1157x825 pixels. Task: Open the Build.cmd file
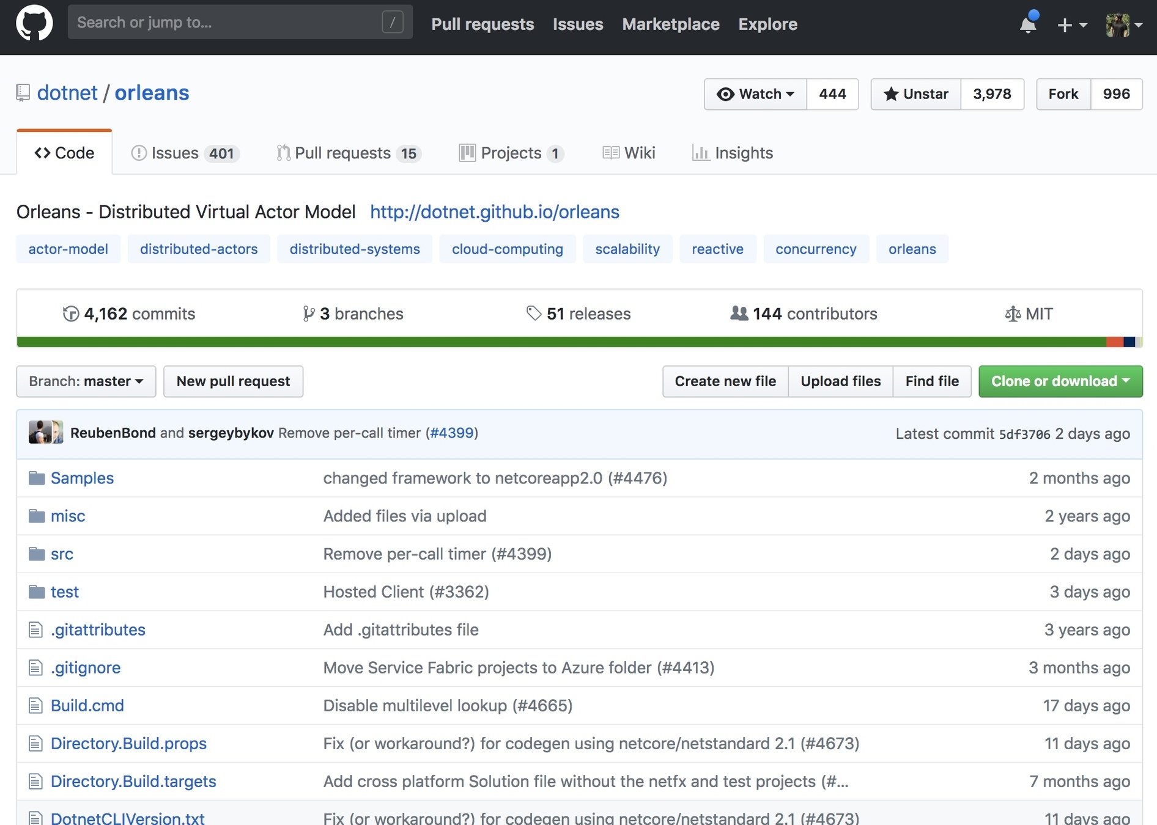(87, 705)
